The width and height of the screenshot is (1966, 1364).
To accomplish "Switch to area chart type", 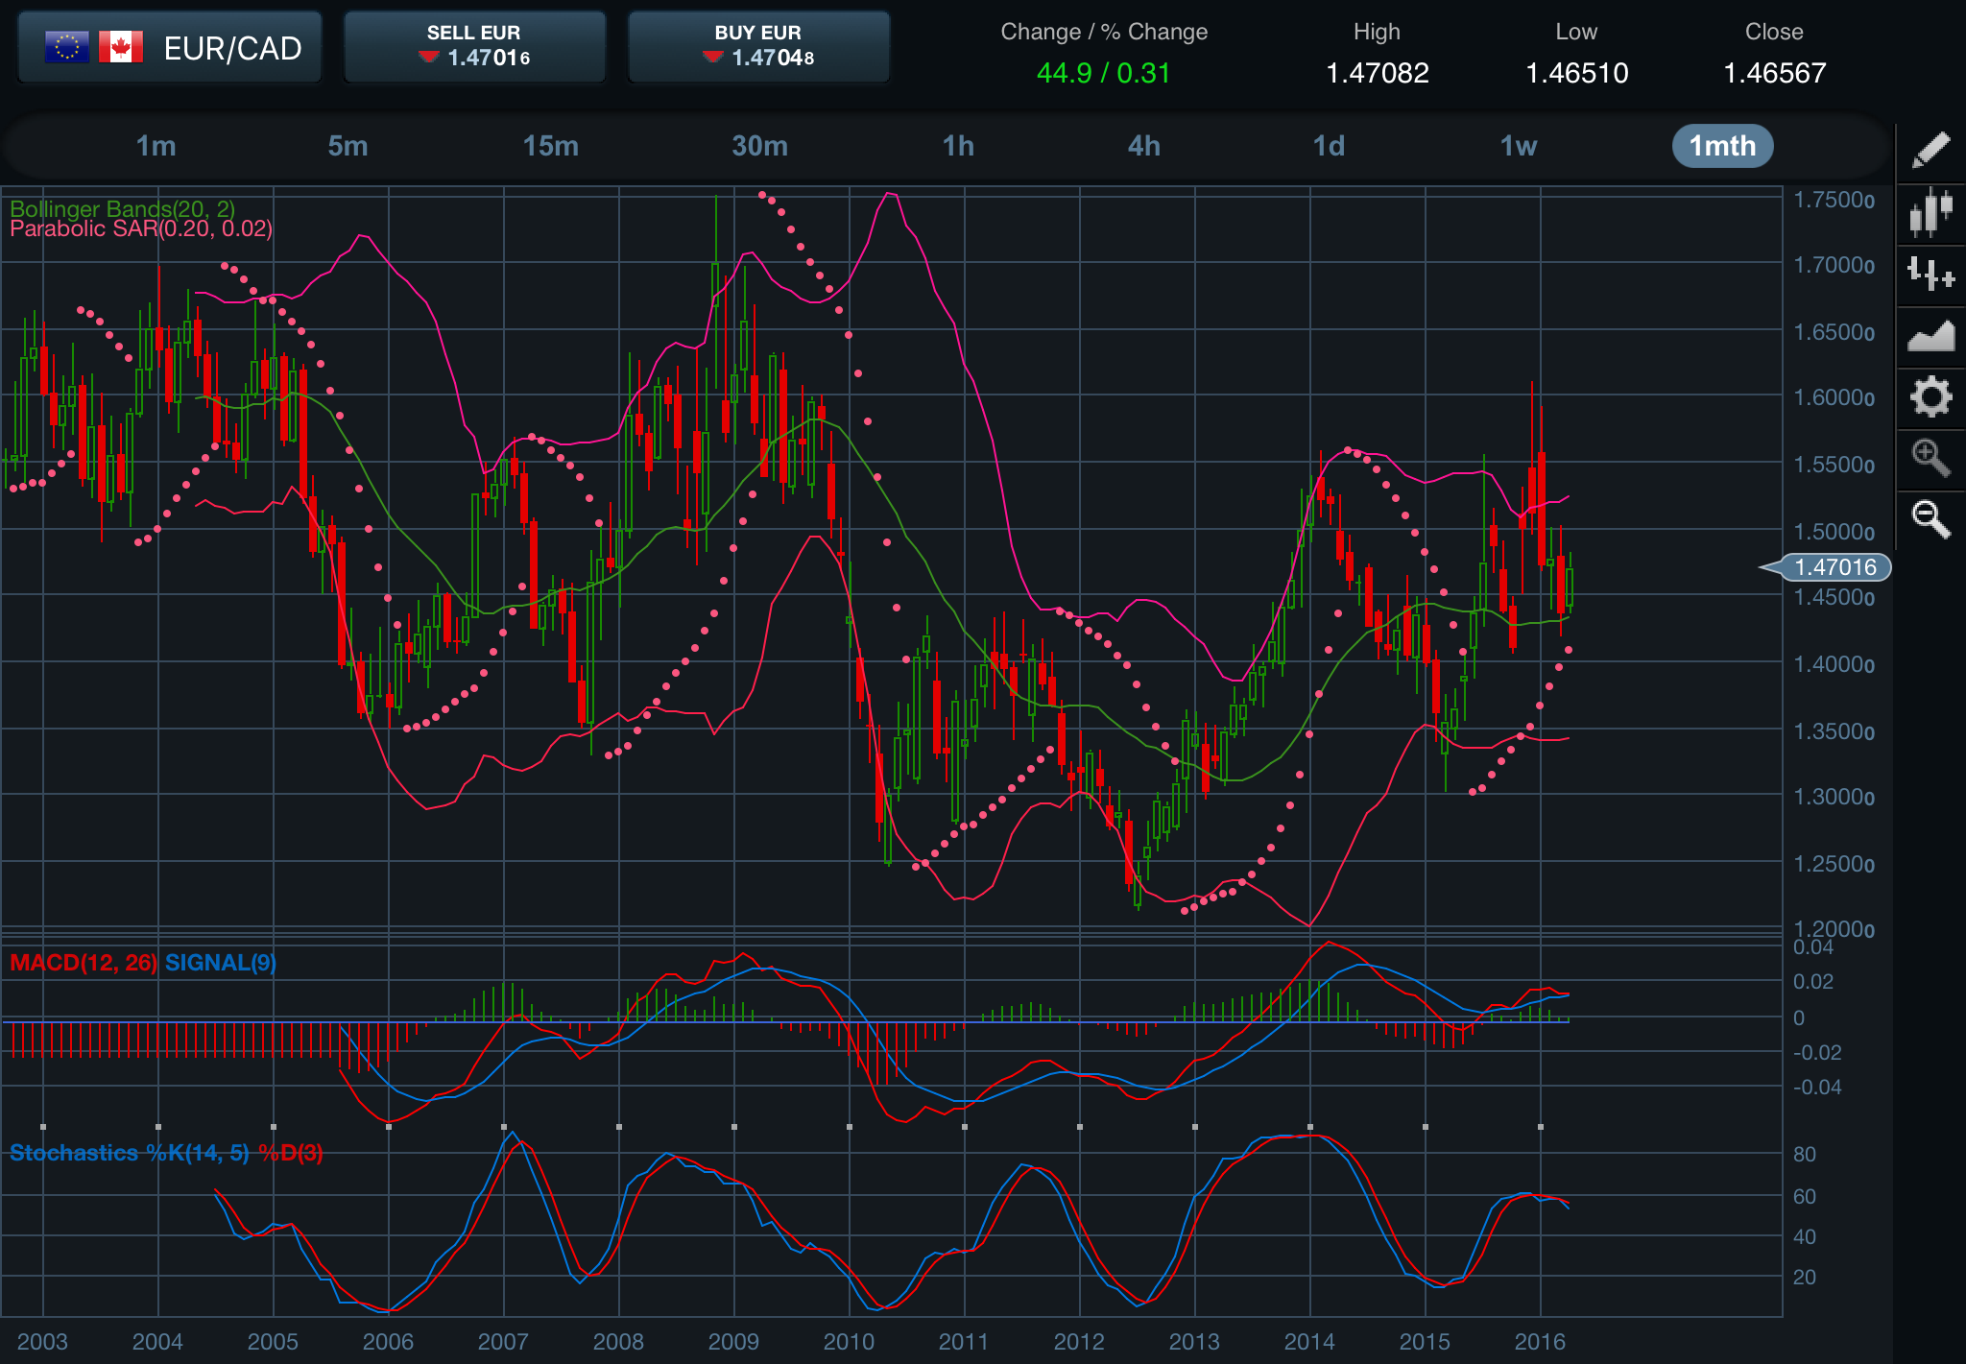I will [x=1930, y=335].
